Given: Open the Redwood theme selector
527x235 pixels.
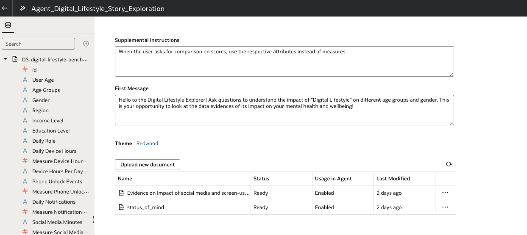Looking at the screenshot, I should click(147, 144).
